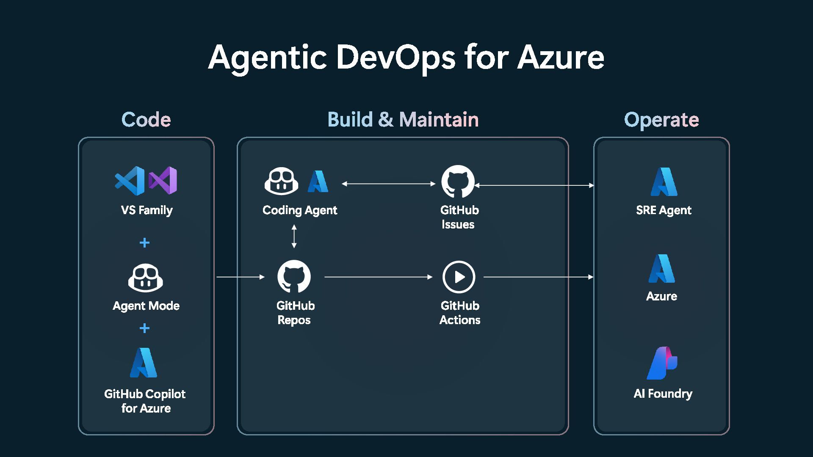
Task: Click the plus sign below Agent Mode
Action: point(144,328)
